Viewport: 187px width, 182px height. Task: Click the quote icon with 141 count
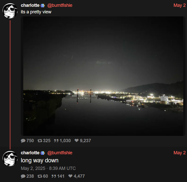pos(54,176)
